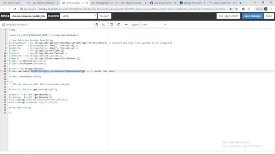Open the Chrome menu
This screenshot has width=275, height=155.
(271, 9)
